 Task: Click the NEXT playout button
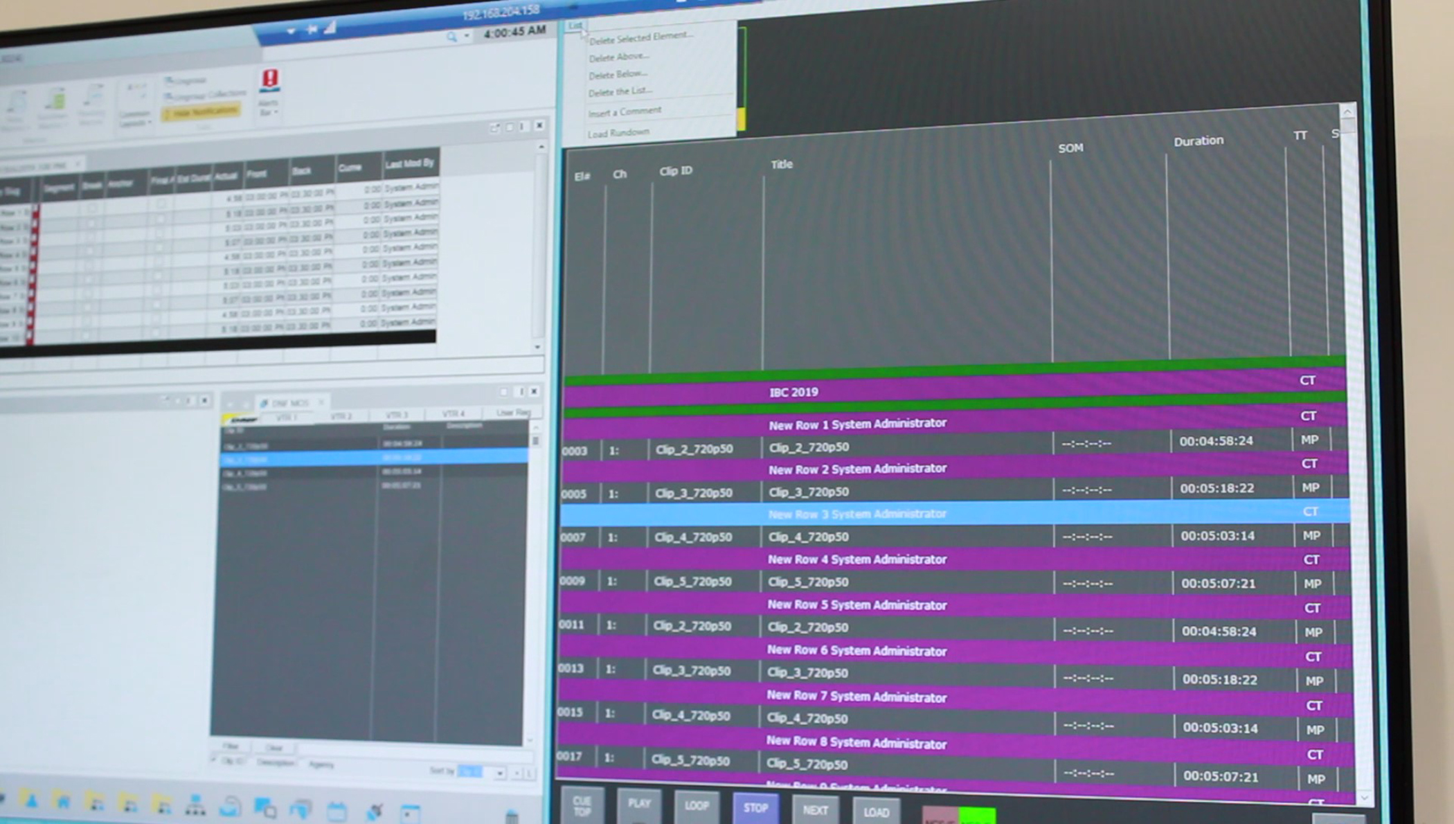pos(816,810)
